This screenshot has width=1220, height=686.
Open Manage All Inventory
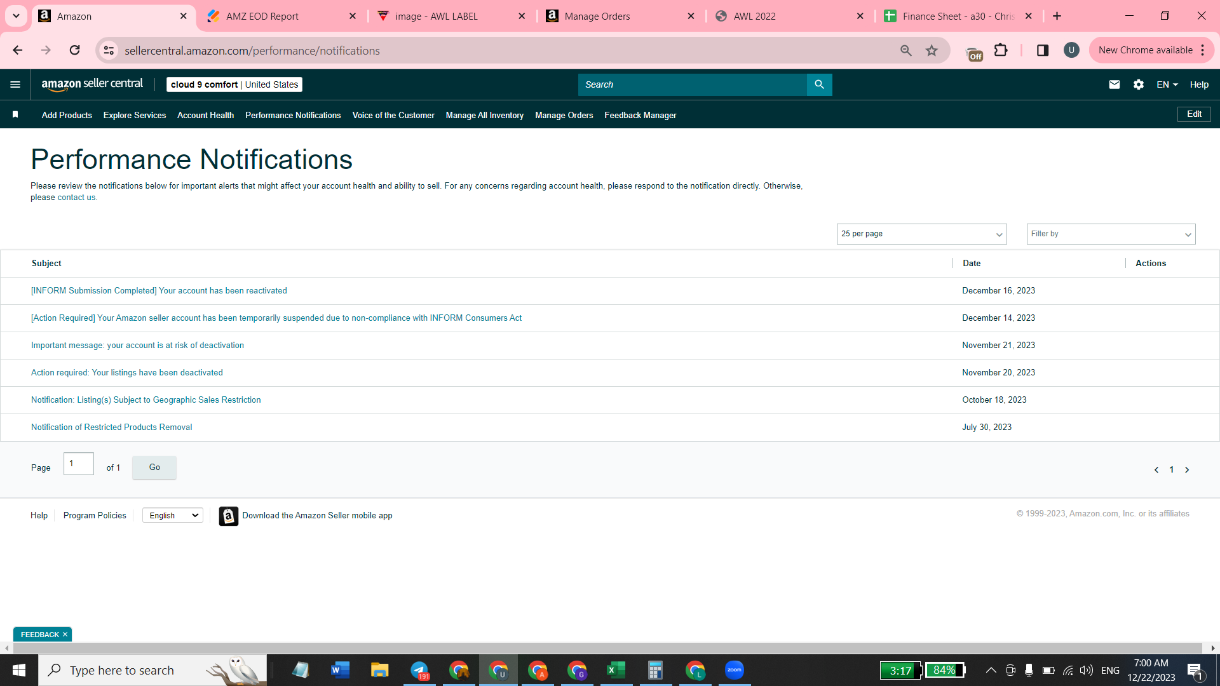485,115
